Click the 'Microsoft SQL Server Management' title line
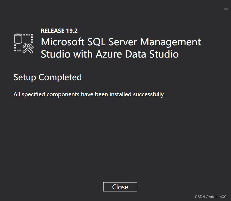Viewport: 231px width, 201px height. 121,42
